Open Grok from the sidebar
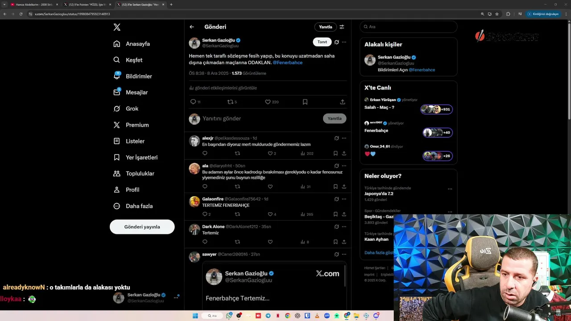 [x=126, y=108]
